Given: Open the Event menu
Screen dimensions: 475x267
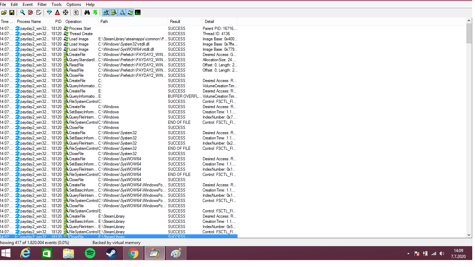Looking at the screenshot, I should click(x=27, y=5).
